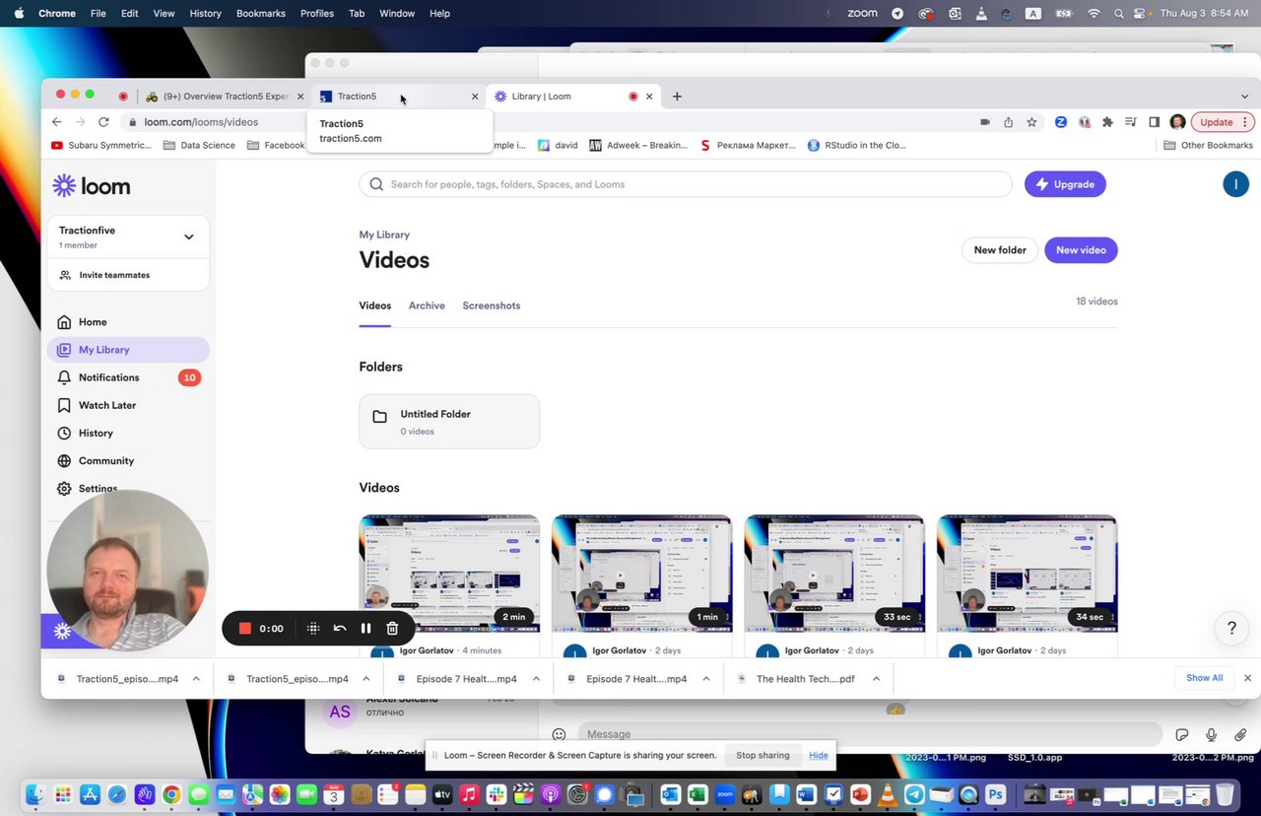Open the 34 sec video thumbnail
1261x816 pixels.
click(x=1028, y=574)
